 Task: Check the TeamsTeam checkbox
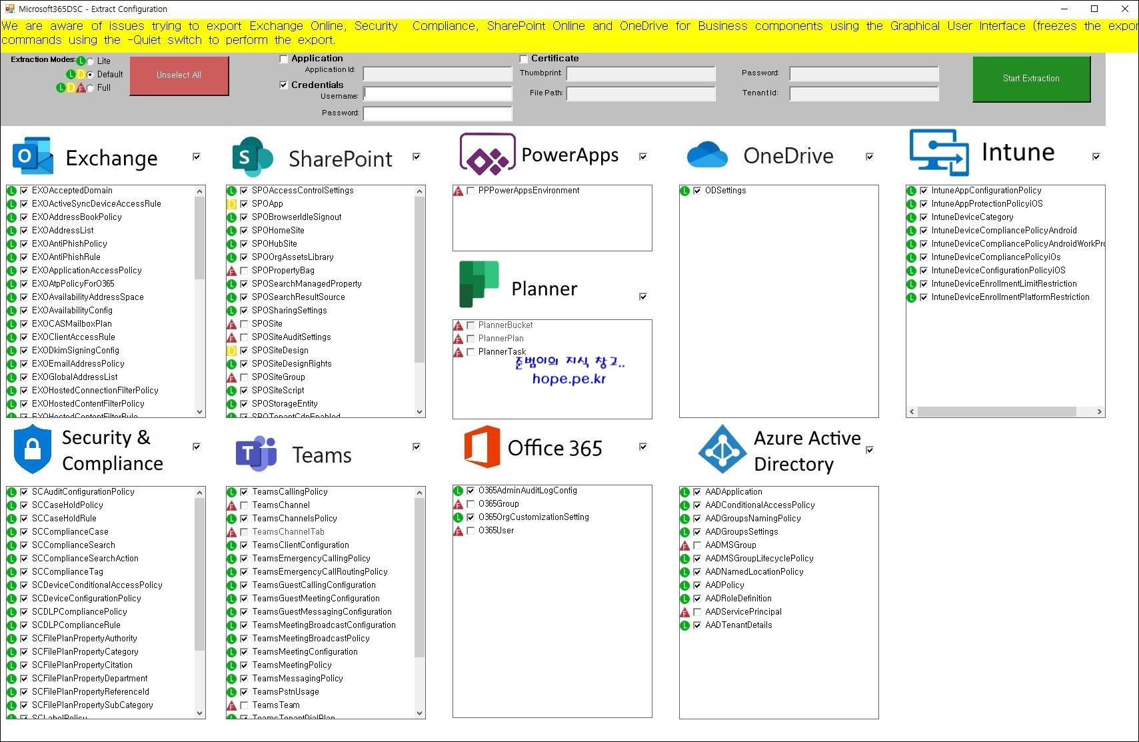click(244, 705)
